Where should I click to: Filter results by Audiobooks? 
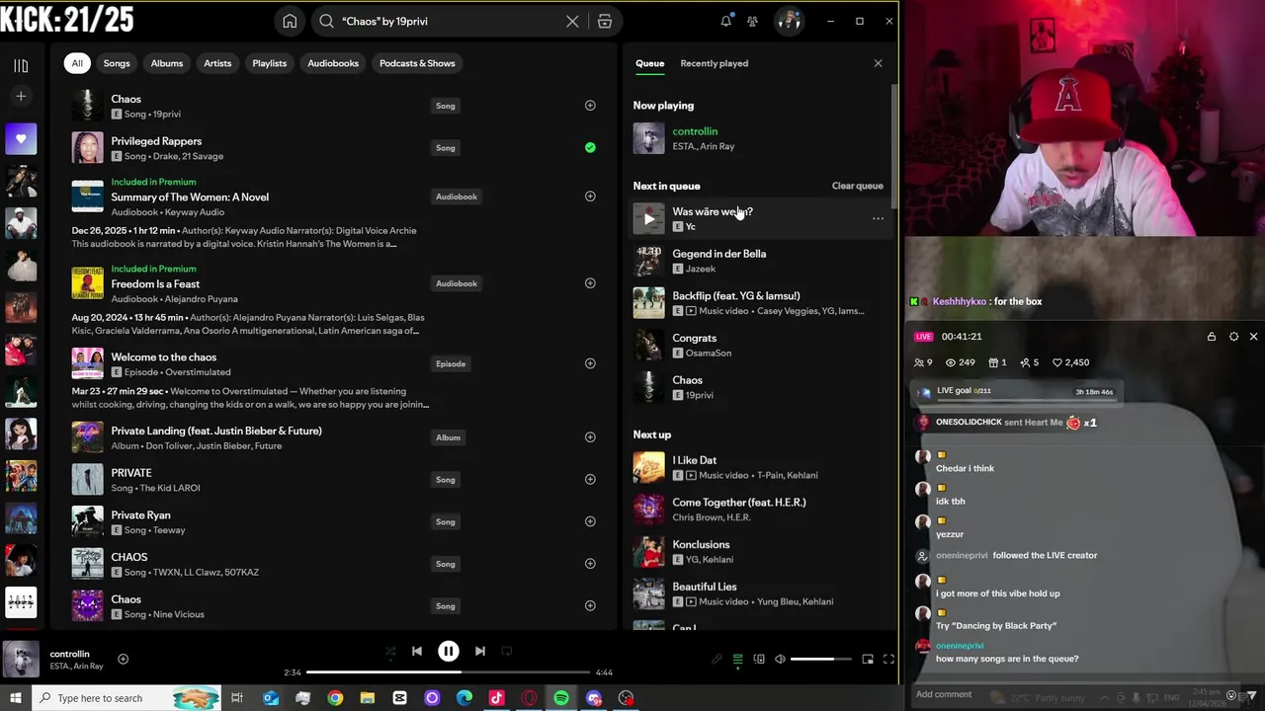(x=333, y=63)
